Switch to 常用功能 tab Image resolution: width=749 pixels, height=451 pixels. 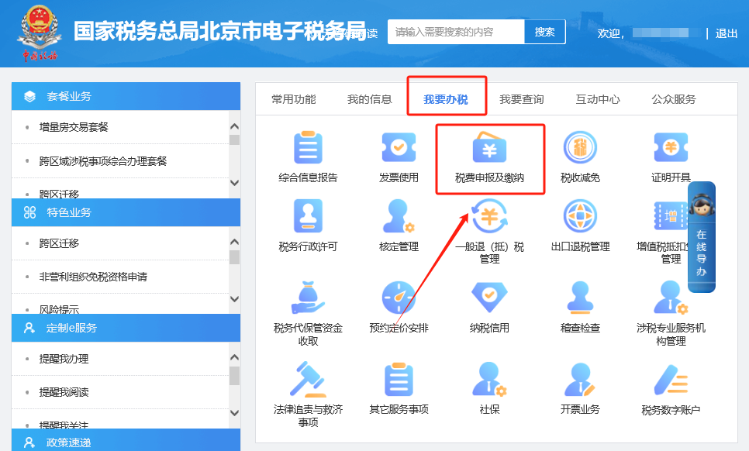(x=293, y=99)
